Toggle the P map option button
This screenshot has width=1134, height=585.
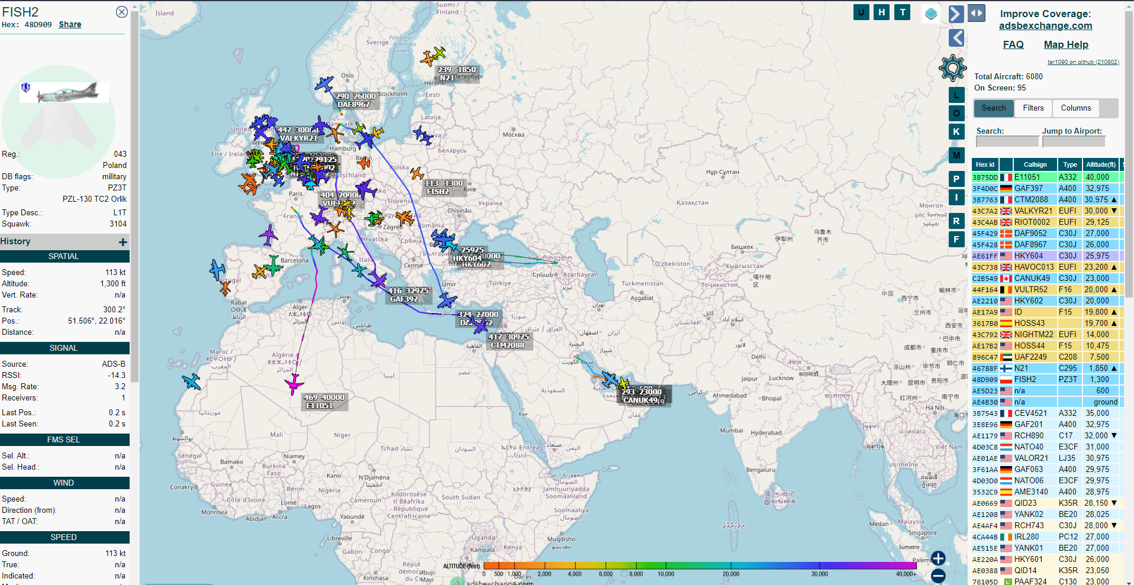(956, 179)
